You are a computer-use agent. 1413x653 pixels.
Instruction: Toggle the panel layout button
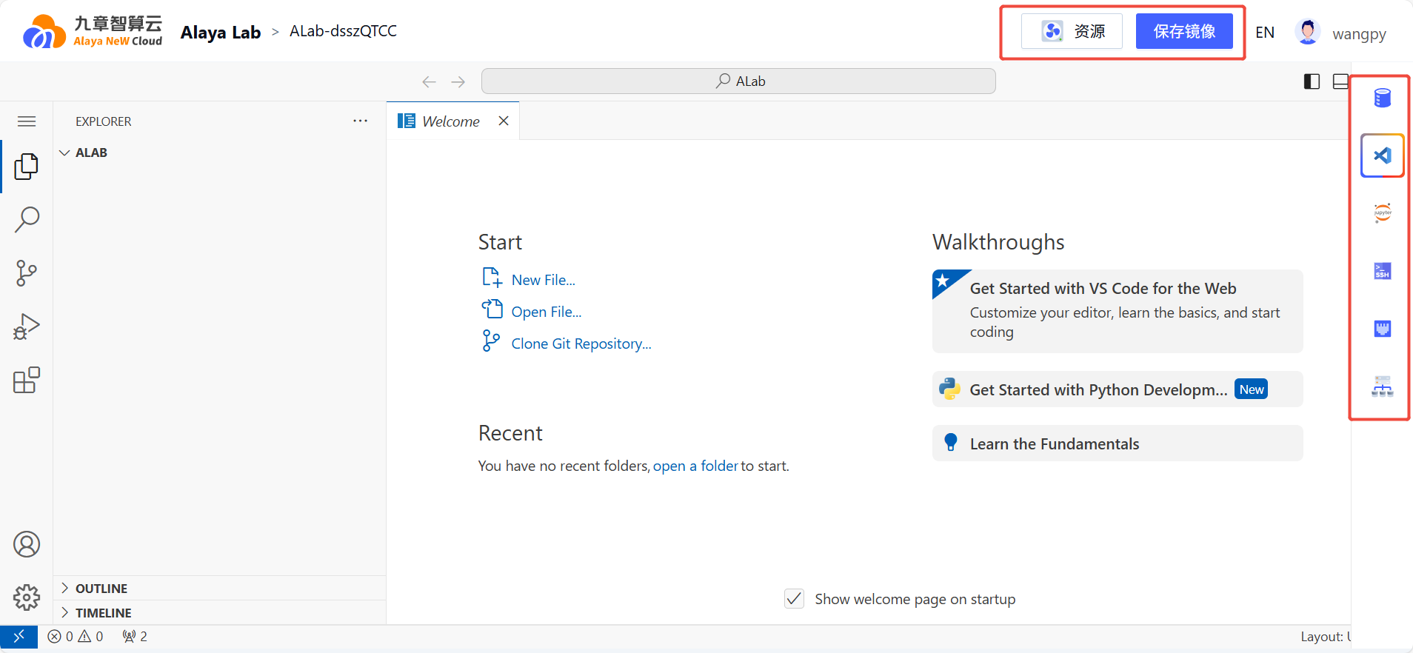(x=1340, y=81)
